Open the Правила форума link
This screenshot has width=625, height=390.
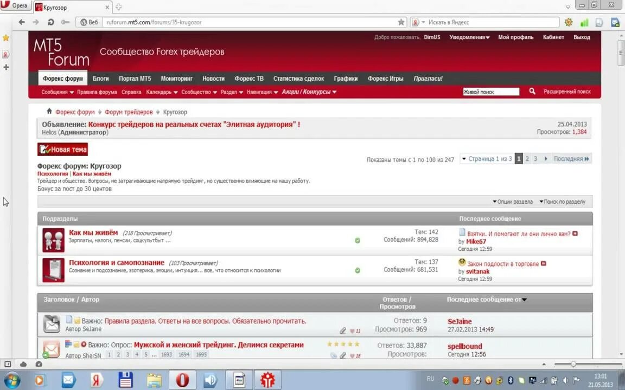tap(97, 92)
